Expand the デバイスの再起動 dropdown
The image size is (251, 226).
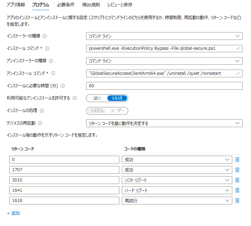click(164, 123)
